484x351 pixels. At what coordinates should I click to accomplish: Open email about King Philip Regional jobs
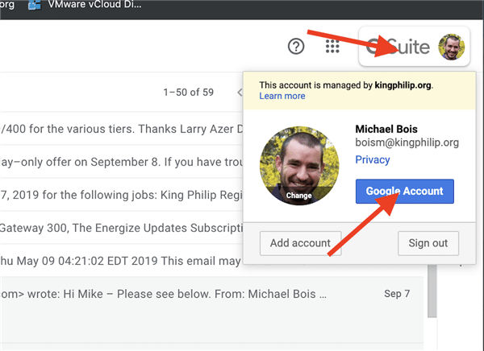click(121, 195)
